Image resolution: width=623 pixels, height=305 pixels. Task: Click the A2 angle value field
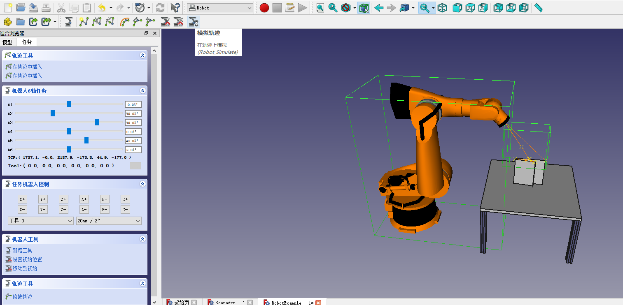[133, 113]
